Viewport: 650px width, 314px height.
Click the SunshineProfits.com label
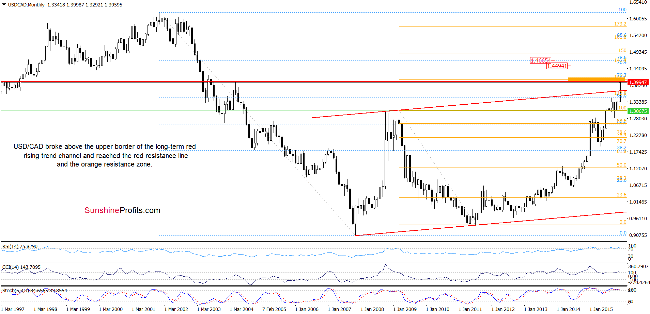tap(122, 210)
